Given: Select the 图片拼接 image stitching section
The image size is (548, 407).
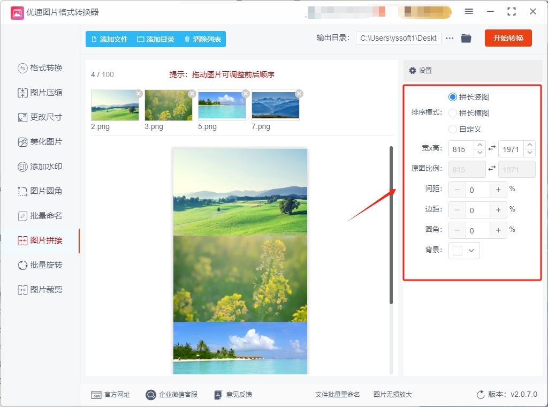Looking at the screenshot, I should pos(40,240).
